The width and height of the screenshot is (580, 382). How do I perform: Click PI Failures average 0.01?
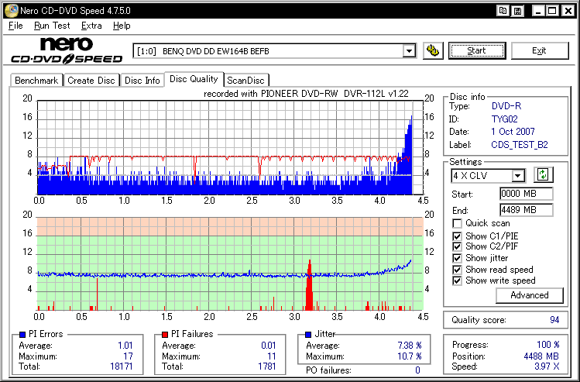click(268, 346)
